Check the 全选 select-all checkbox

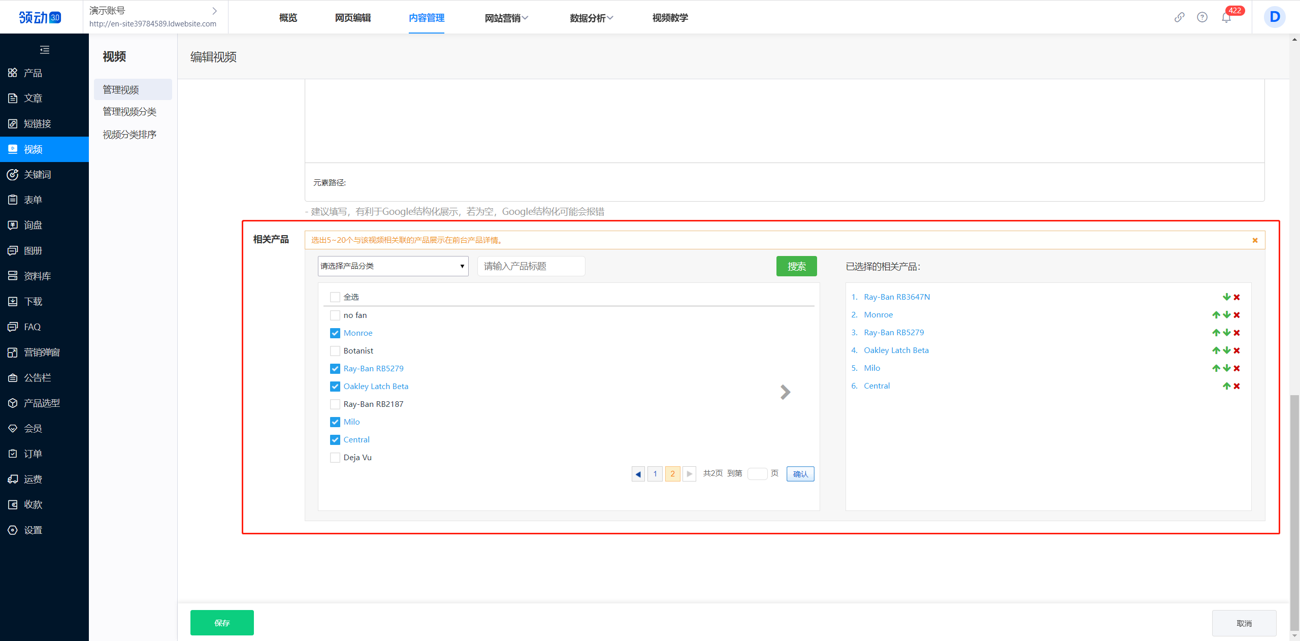[x=335, y=297]
